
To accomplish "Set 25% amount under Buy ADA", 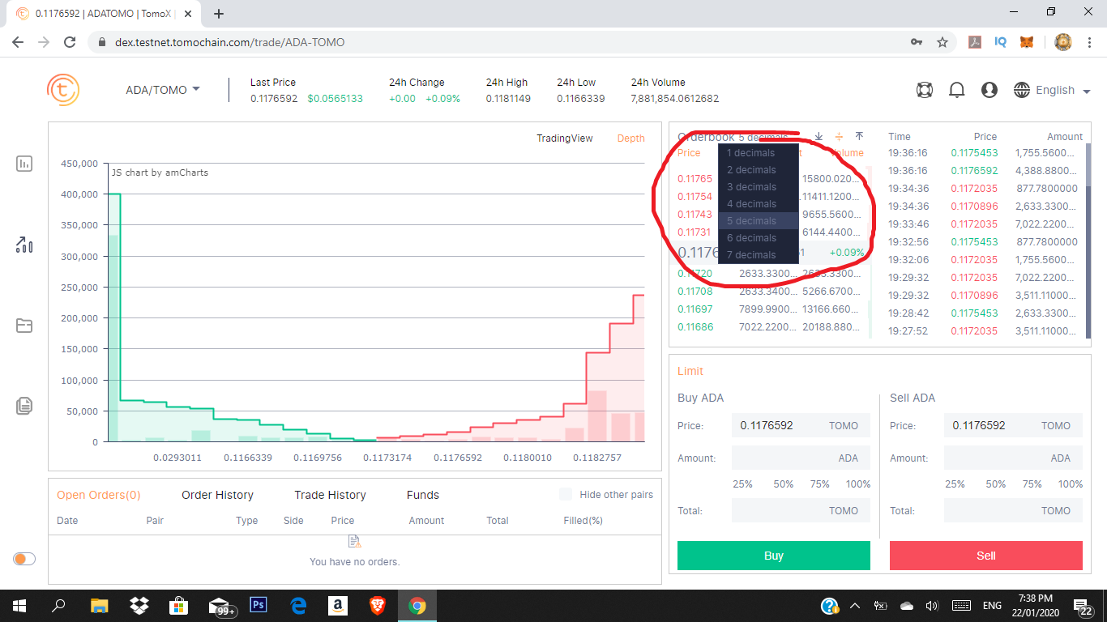I will [x=742, y=484].
